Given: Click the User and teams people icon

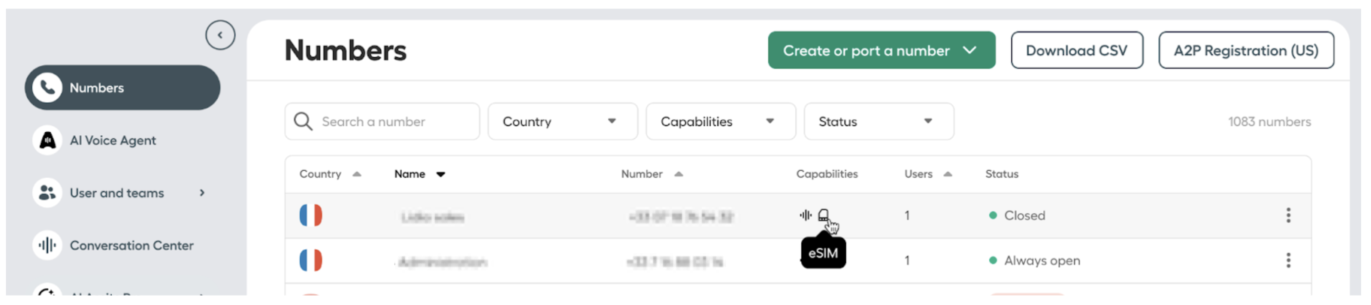Looking at the screenshot, I should 47,193.
